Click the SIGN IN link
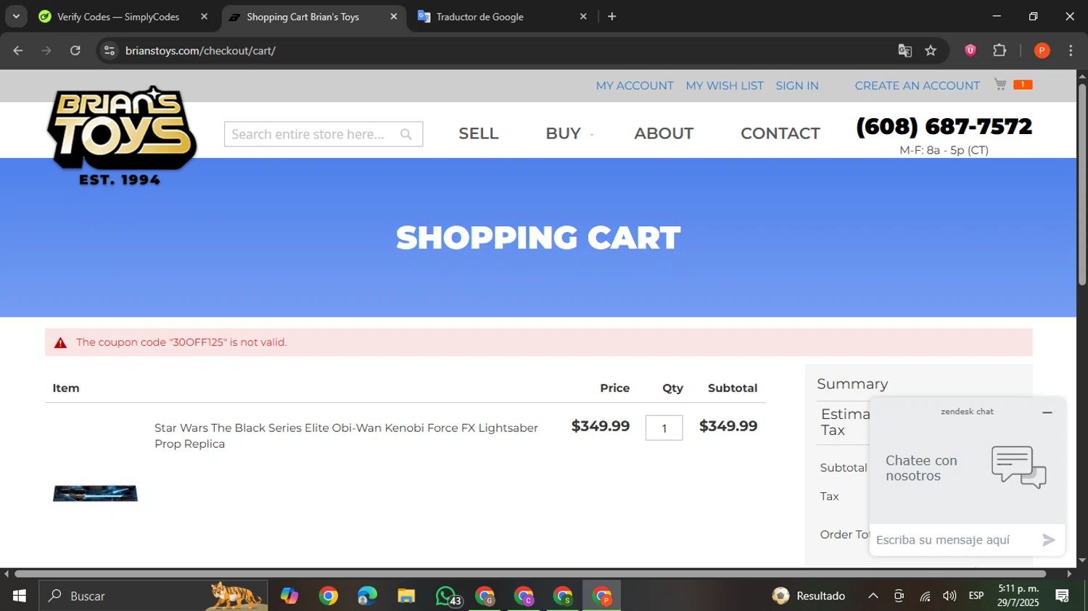The width and height of the screenshot is (1088, 611). tap(797, 86)
